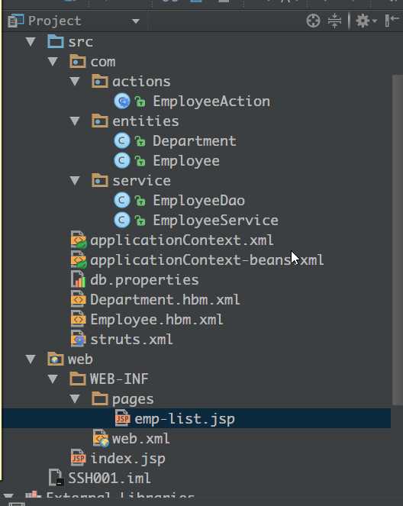Select the web.xml file
The height and width of the screenshot is (506, 403).
tap(140, 439)
